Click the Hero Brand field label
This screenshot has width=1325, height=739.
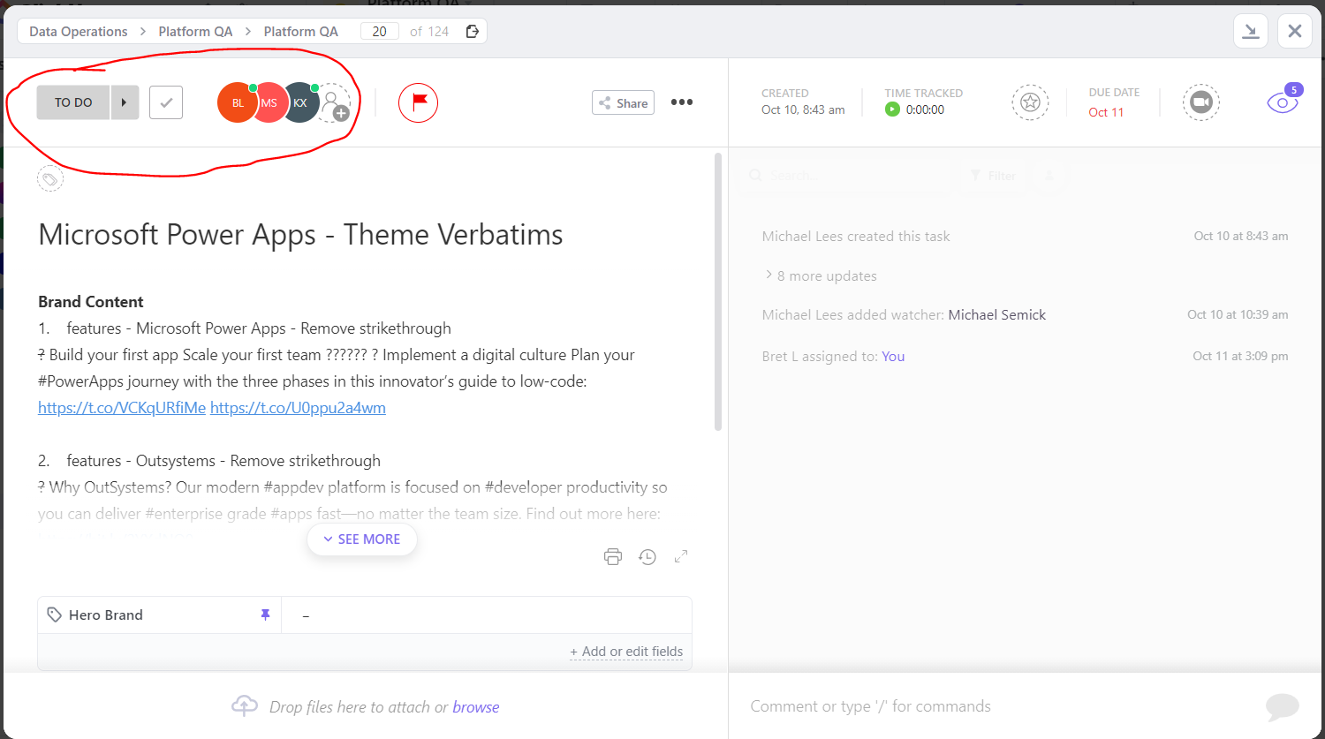[x=106, y=615]
